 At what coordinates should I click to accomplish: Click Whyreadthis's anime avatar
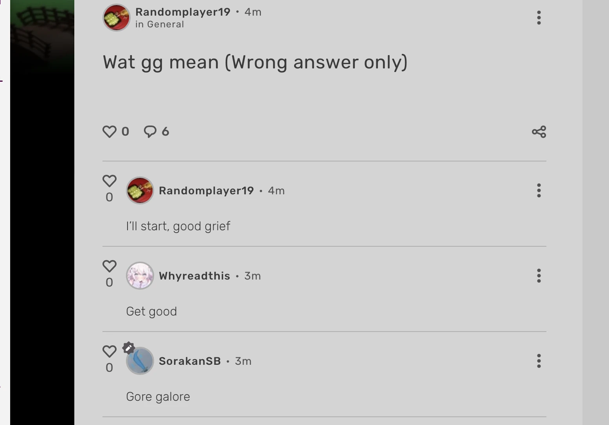click(140, 276)
